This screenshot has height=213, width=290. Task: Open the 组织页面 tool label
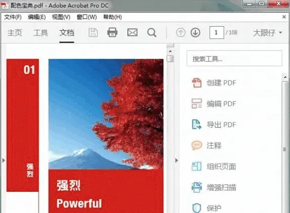[x=221, y=167]
